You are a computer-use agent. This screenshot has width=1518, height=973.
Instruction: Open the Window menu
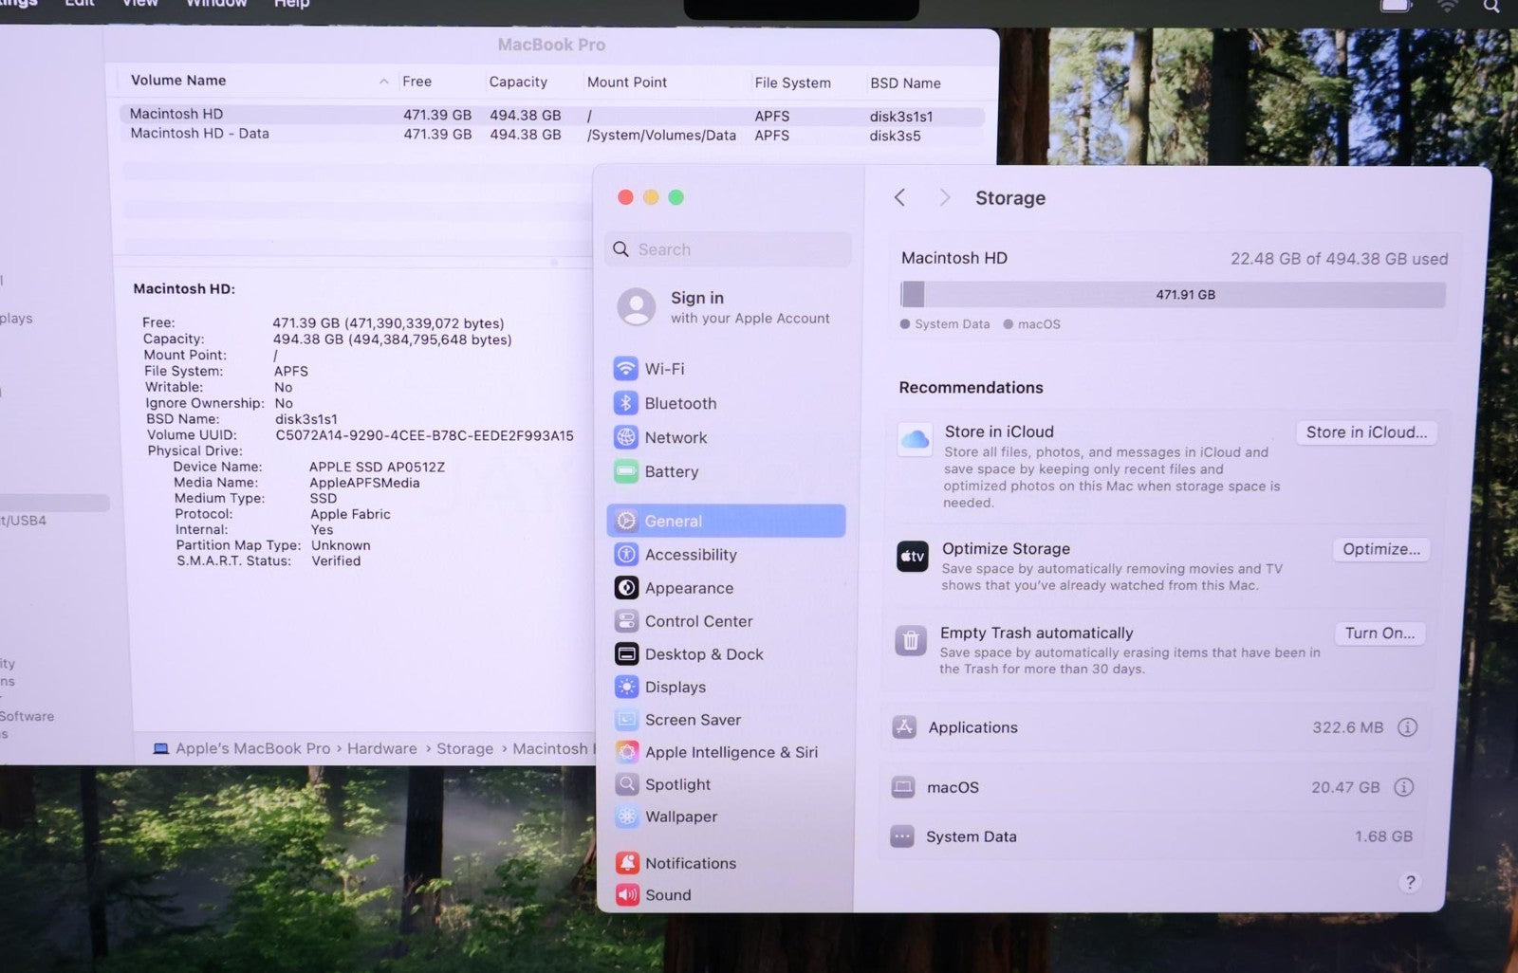click(216, 5)
